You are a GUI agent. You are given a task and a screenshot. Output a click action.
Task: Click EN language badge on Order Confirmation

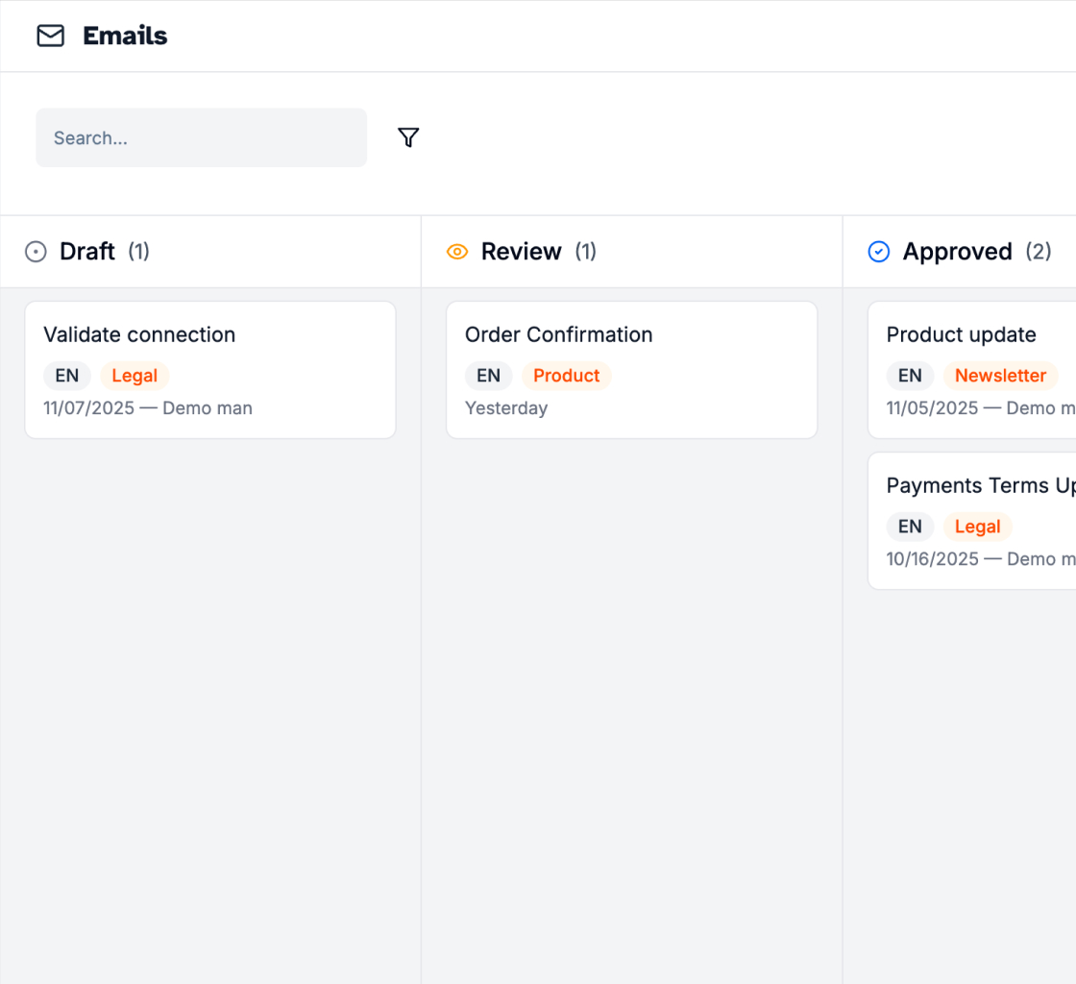(489, 376)
